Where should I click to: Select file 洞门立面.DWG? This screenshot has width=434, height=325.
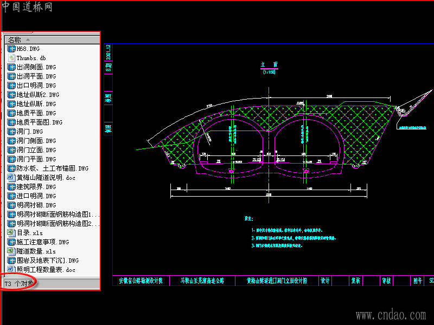click(36, 150)
